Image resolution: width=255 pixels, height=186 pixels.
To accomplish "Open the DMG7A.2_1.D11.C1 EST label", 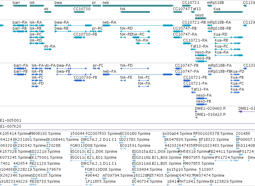I will [99, 164].
